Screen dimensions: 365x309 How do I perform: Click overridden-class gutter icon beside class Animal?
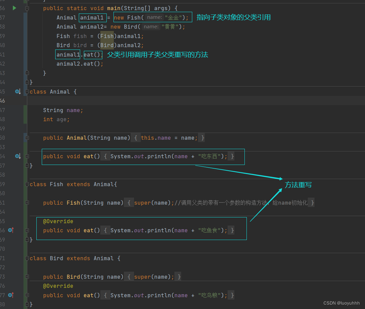(18, 92)
